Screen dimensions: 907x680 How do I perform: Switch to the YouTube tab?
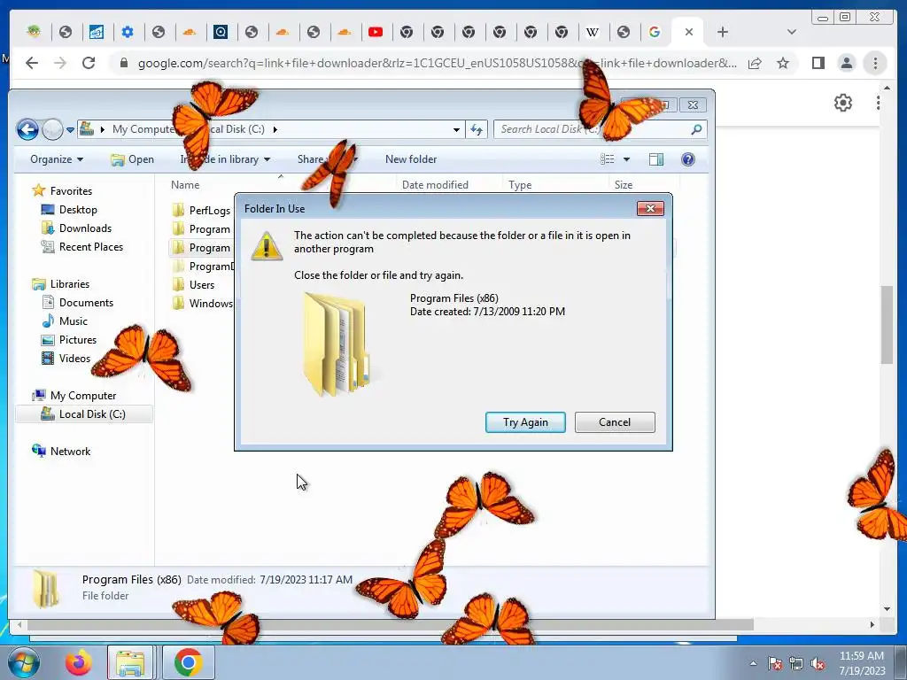pos(376,33)
